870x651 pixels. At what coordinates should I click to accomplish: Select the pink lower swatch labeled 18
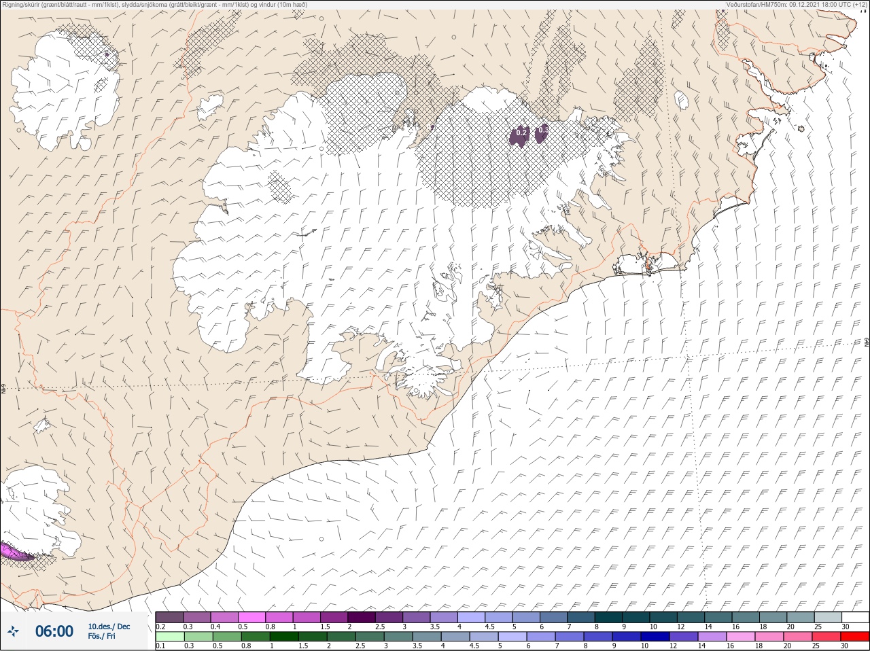[x=771, y=637]
